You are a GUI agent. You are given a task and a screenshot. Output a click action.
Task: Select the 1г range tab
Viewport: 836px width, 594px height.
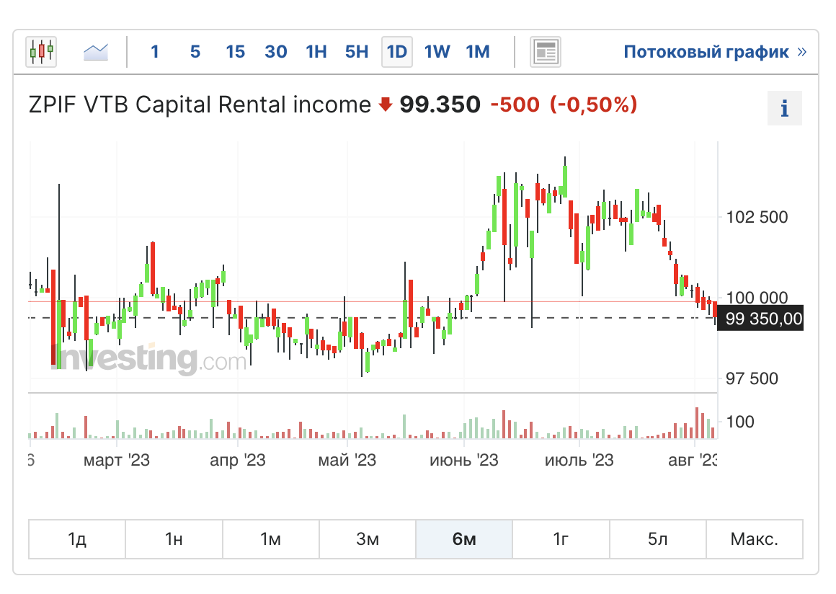tap(561, 539)
